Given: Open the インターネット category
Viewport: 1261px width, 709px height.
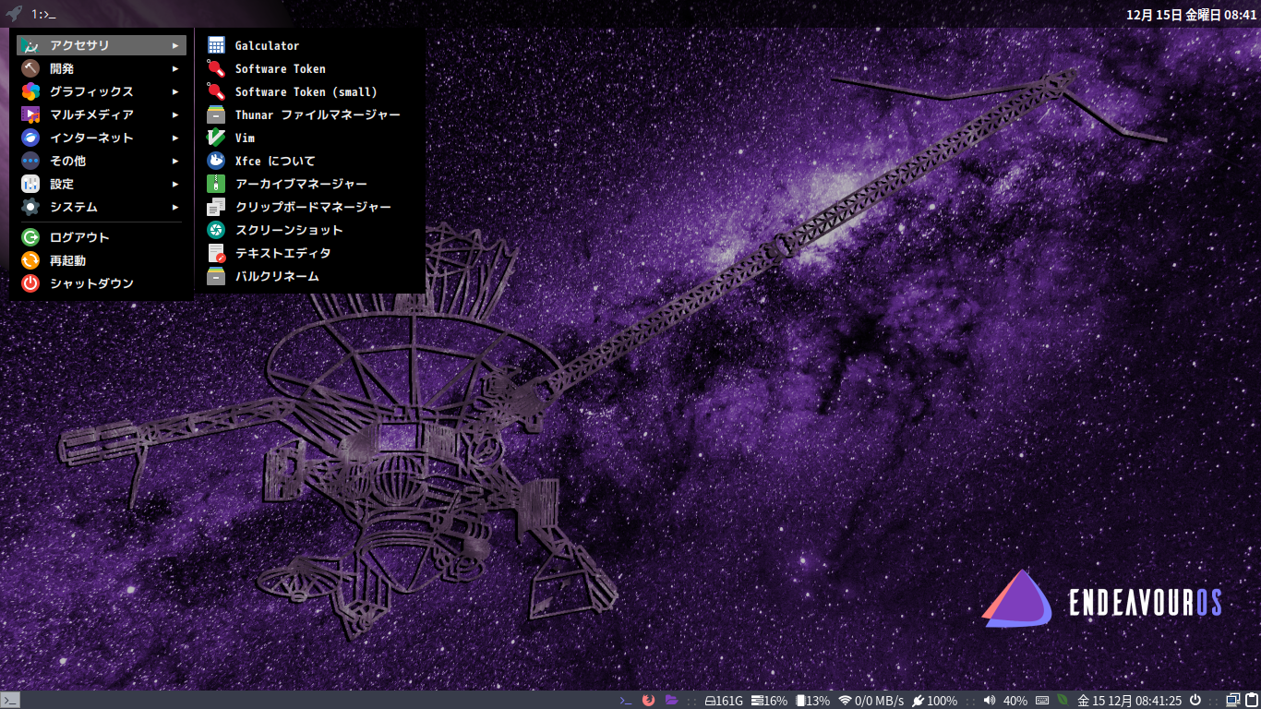Looking at the screenshot, I should tap(102, 138).
